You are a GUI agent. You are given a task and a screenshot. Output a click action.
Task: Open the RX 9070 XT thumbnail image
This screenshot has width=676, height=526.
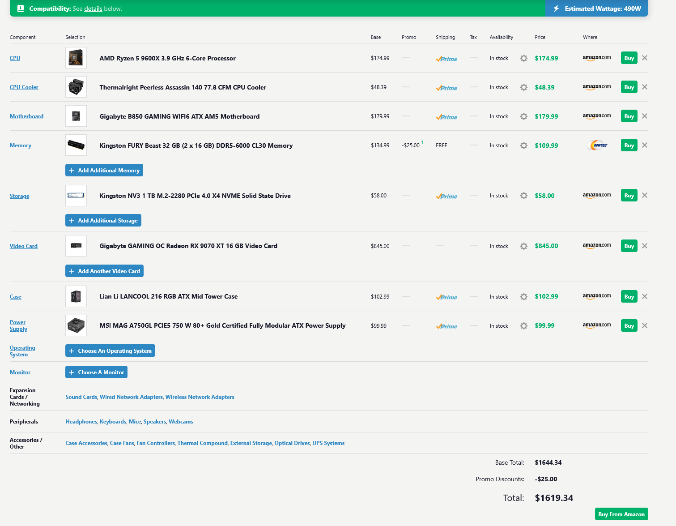76,246
